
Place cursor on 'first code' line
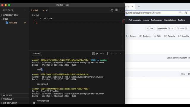tap(46, 18)
